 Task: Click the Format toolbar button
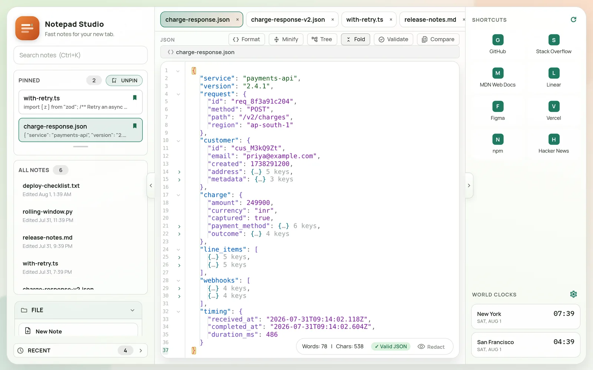[x=246, y=39]
